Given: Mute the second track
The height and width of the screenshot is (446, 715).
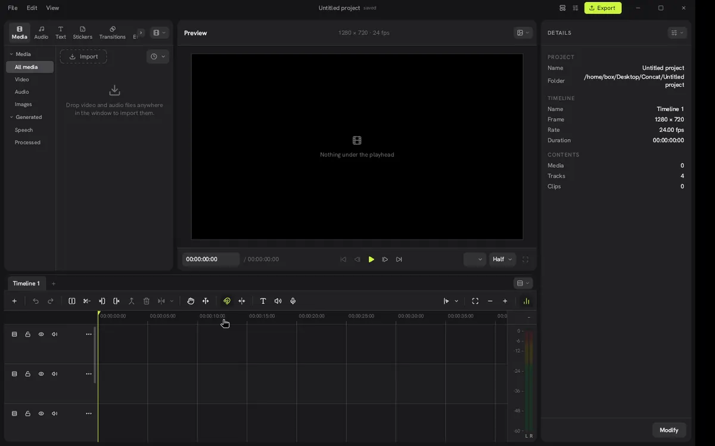Looking at the screenshot, I should pos(55,374).
